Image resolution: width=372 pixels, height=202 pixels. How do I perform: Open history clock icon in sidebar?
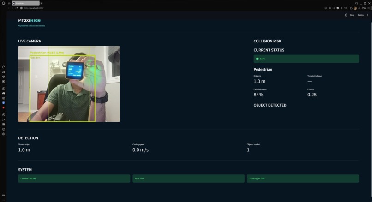[x=4, y=129]
